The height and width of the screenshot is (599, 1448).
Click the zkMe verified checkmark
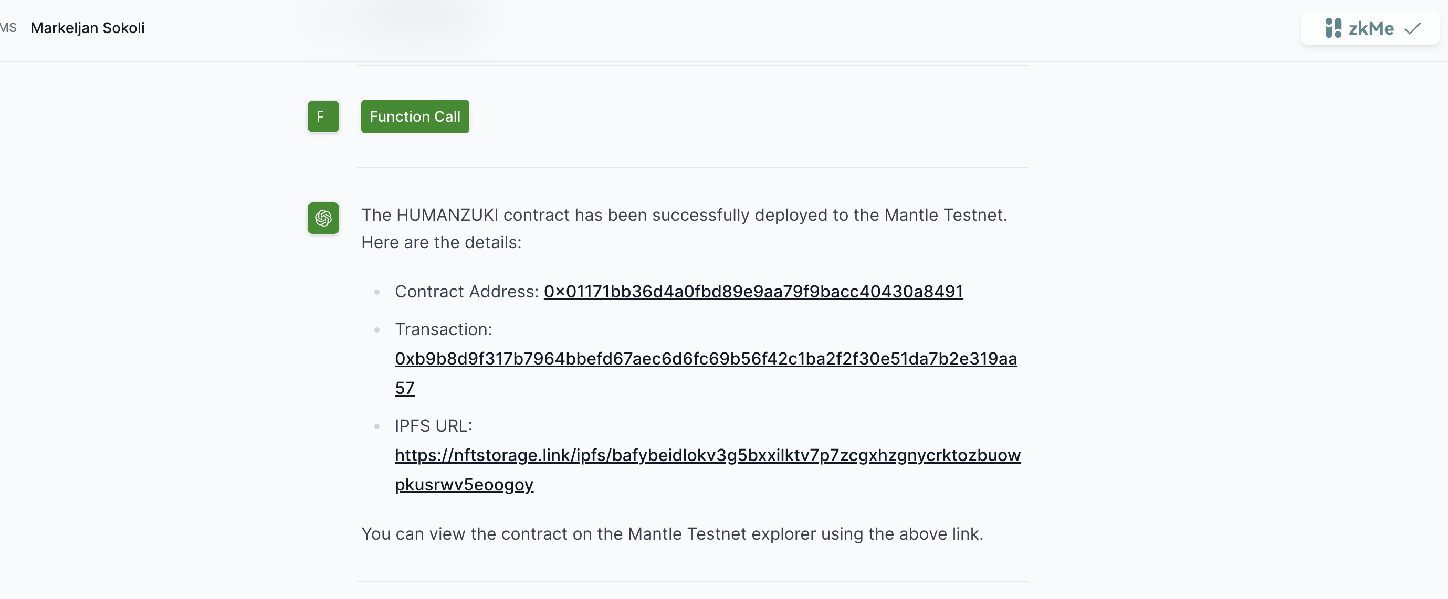[x=1412, y=28]
